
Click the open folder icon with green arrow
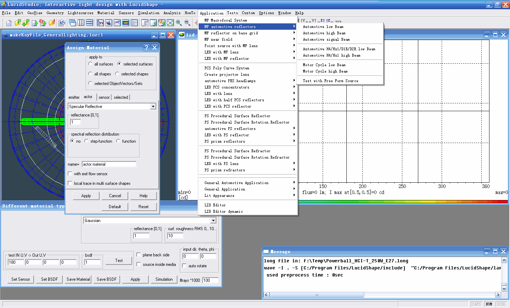coord(18,23)
